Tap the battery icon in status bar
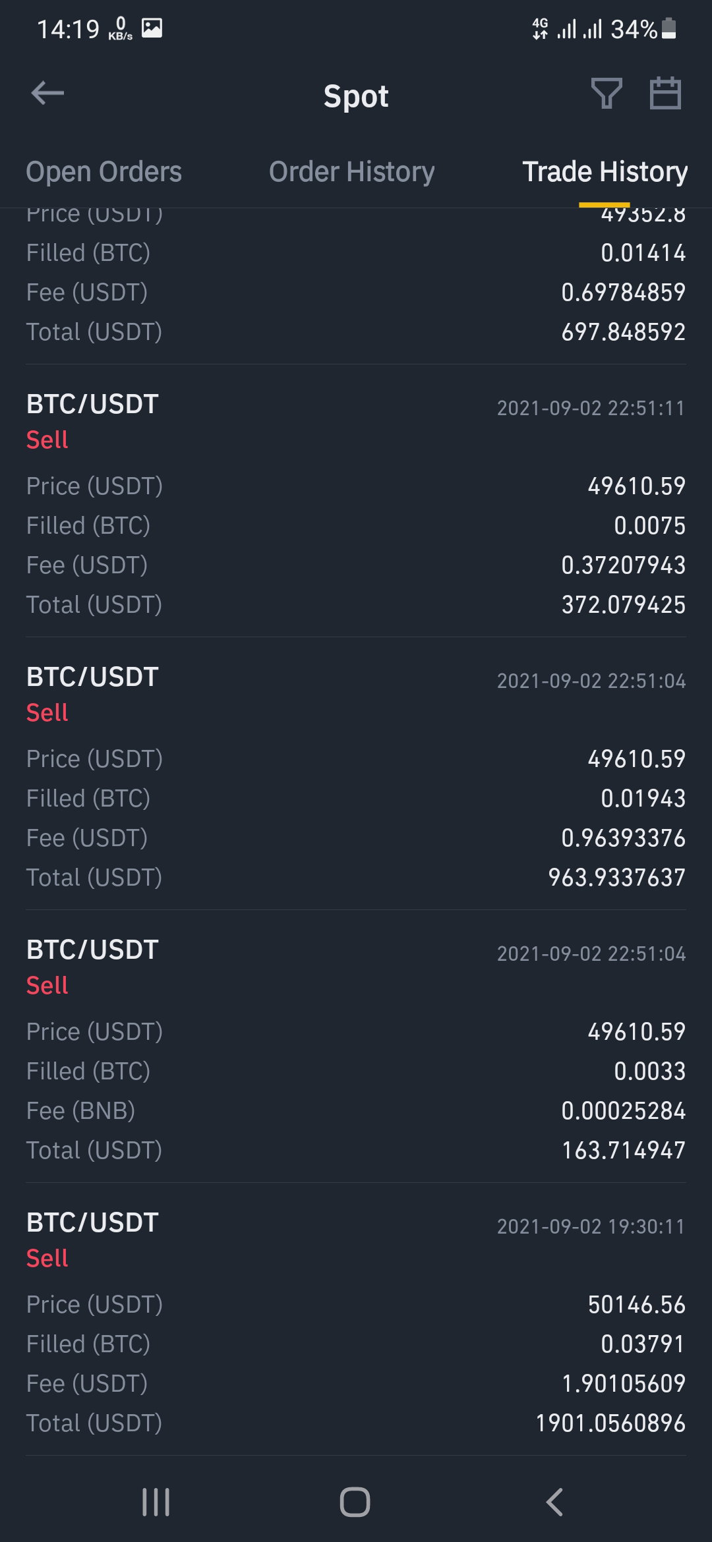712x1542 pixels. point(668,28)
